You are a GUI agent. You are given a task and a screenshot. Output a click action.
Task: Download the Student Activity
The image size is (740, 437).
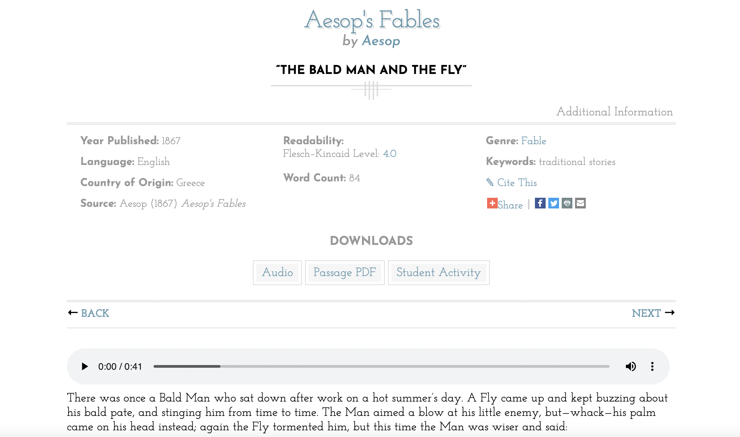tap(438, 273)
